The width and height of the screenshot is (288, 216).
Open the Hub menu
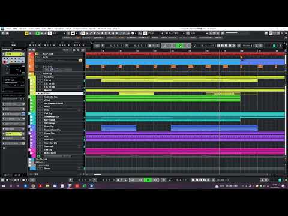(x=109, y=29)
